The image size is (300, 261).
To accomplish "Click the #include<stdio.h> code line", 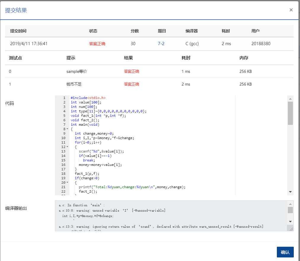I will [x=88, y=98].
